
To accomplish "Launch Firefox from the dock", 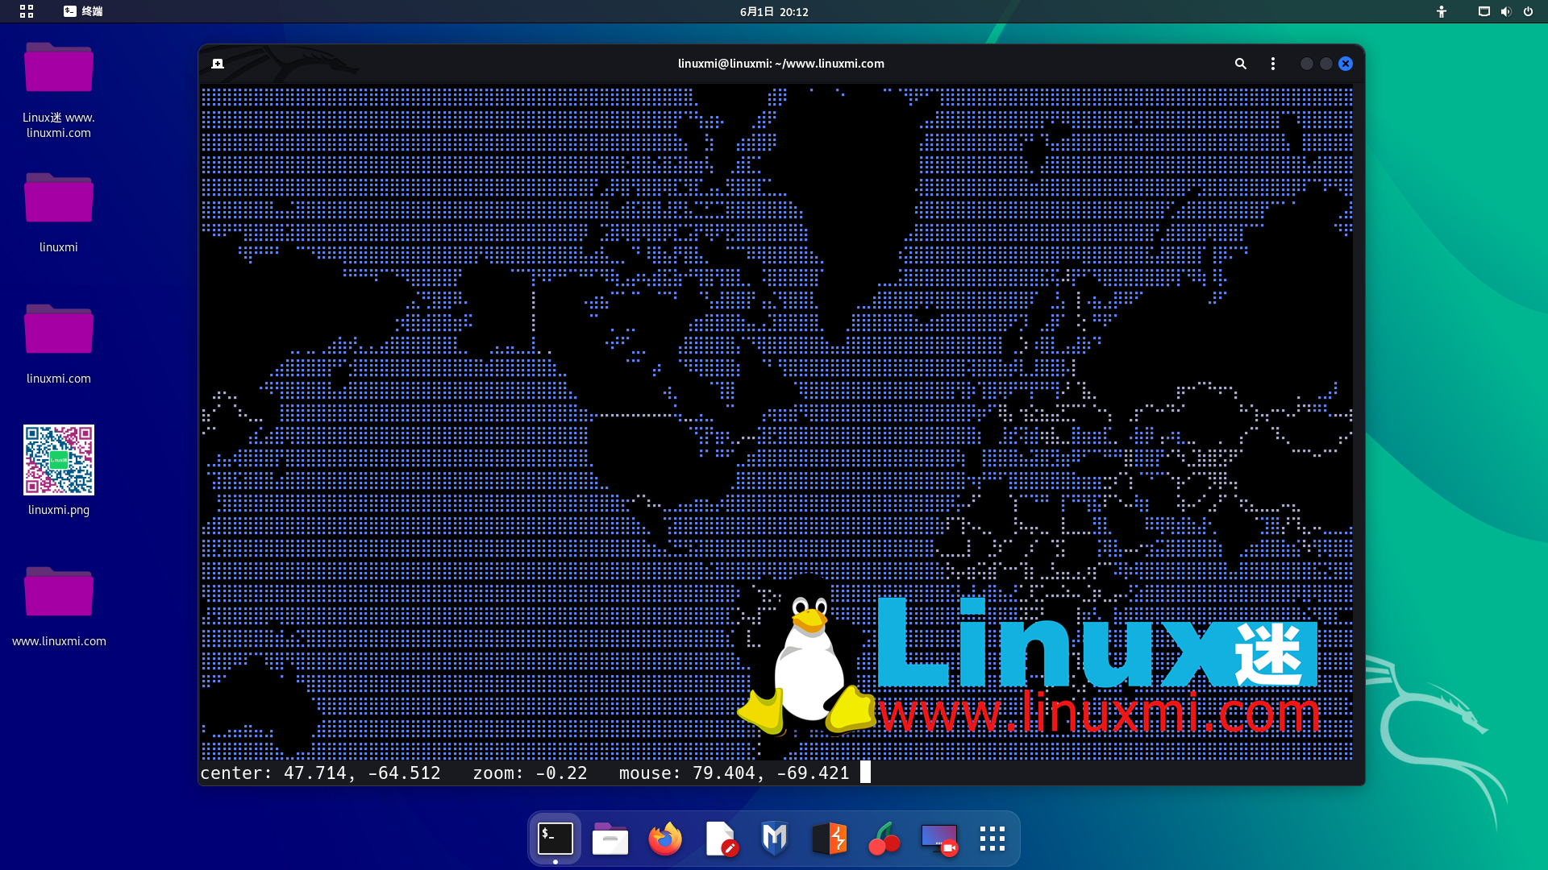I will coord(665,839).
